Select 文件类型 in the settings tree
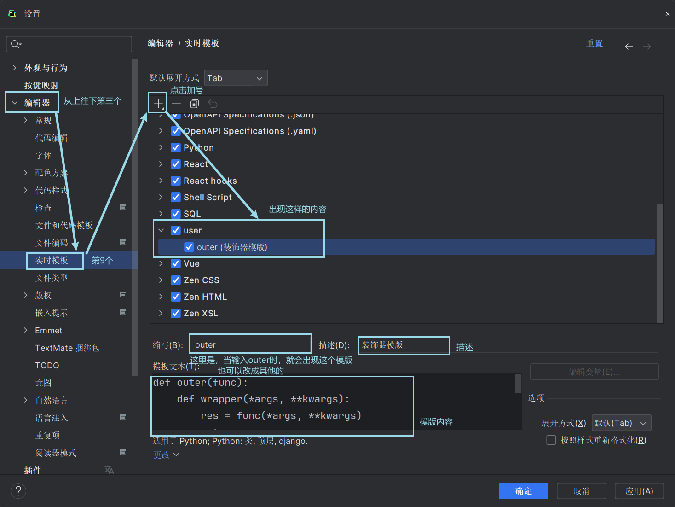 [x=52, y=278]
